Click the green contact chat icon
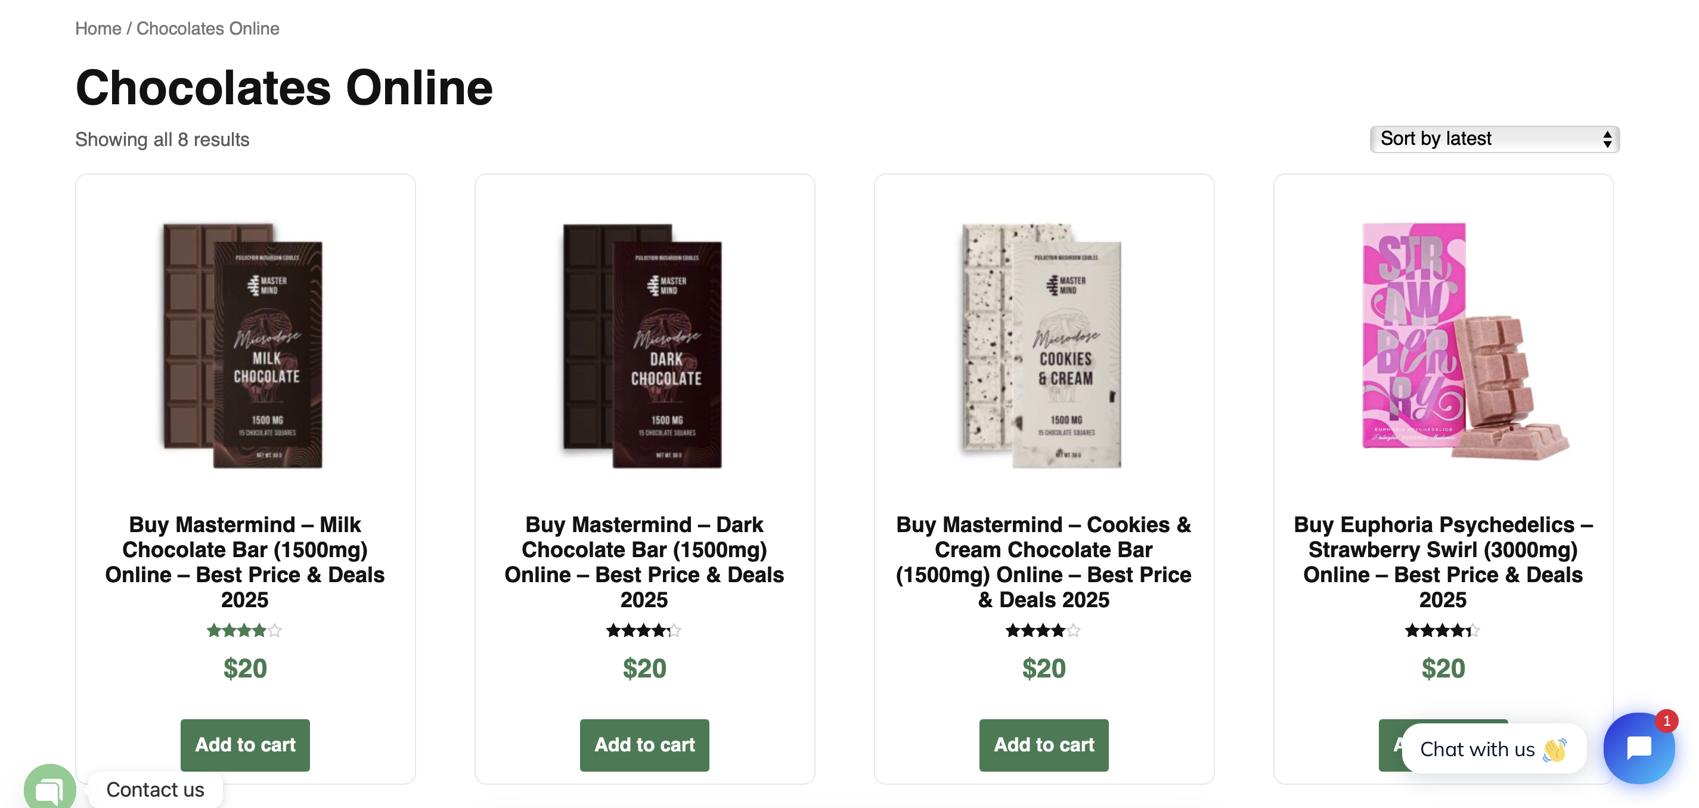The image size is (1699, 808). tap(49, 788)
